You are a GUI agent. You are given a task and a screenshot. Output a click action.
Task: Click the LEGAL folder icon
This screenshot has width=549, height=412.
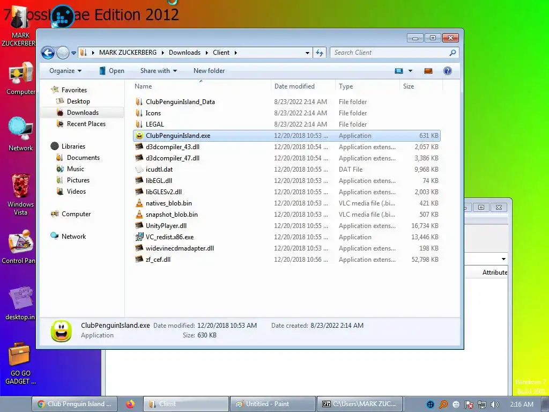point(139,124)
